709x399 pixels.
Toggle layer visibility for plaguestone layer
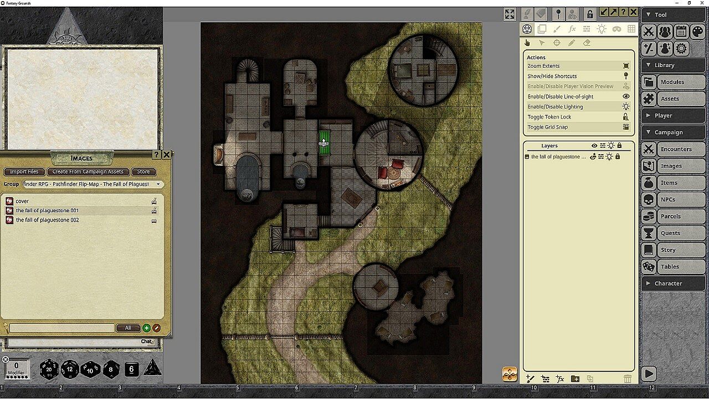pos(593,157)
